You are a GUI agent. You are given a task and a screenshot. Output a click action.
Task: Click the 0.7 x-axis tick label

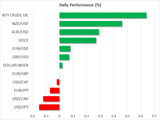click(x=154, y=116)
